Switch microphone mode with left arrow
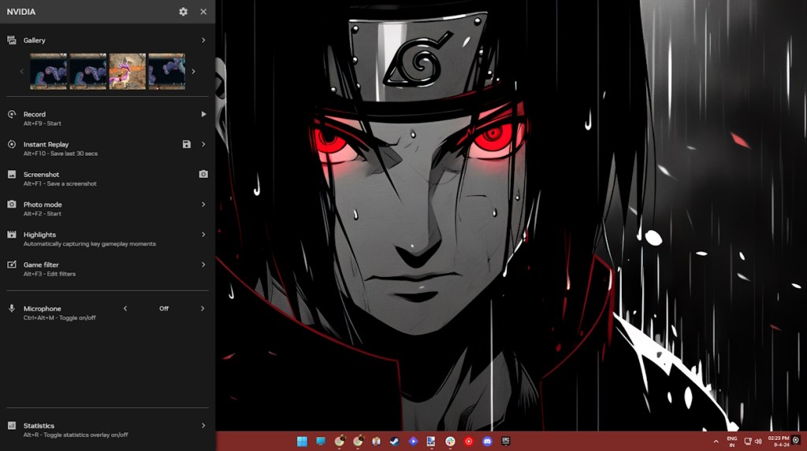This screenshot has height=451, width=807. tap(125, 309)
